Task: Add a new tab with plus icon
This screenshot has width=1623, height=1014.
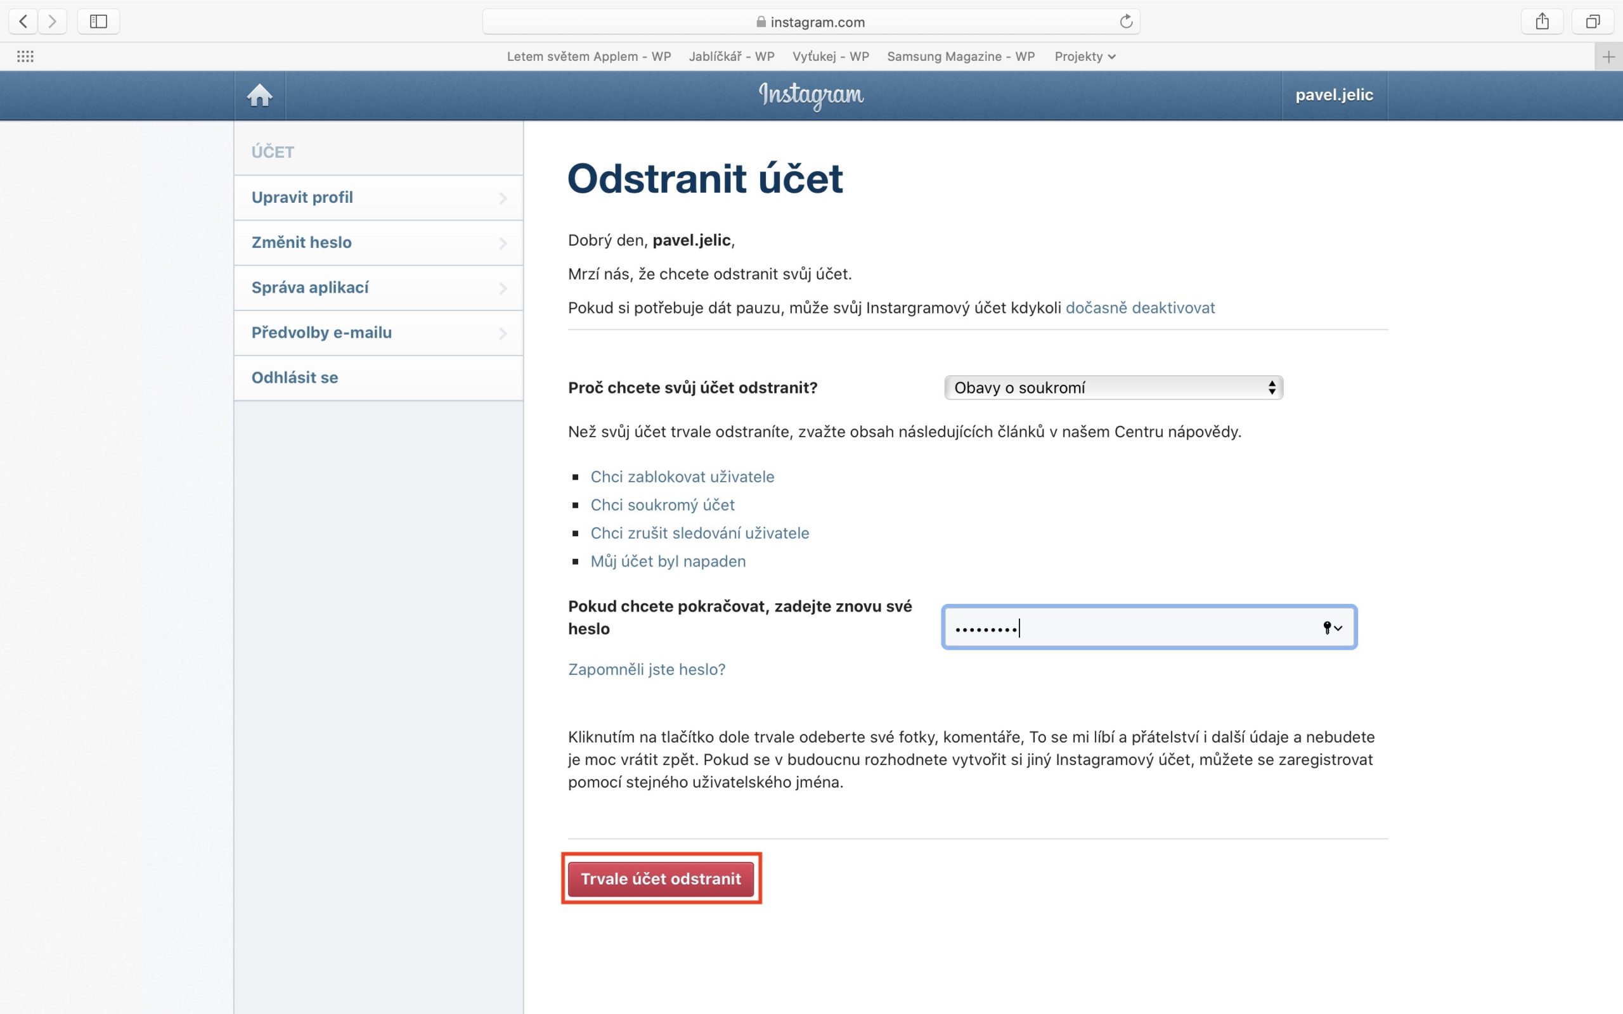Action: point(1608,57)
